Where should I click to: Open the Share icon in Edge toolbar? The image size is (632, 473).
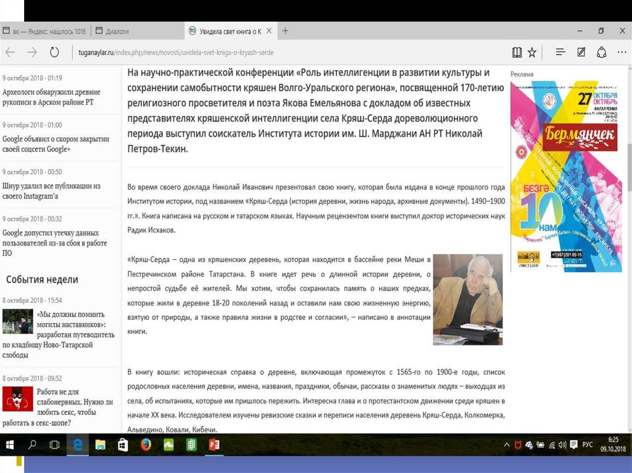click(x=602, y=52)
